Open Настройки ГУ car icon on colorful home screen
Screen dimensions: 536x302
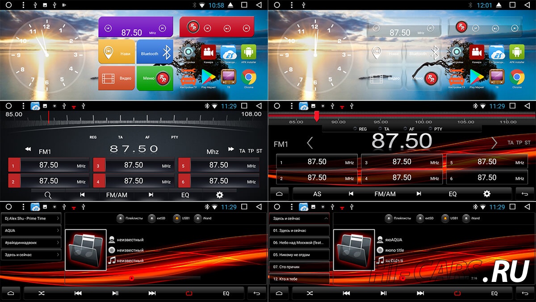coord(188,78)
